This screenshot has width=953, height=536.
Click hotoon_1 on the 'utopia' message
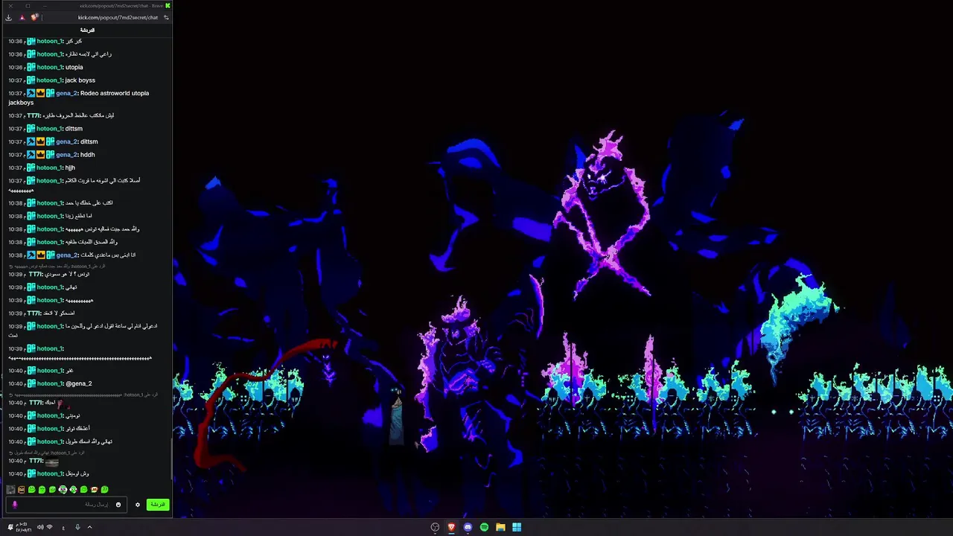tap(49, 67)
